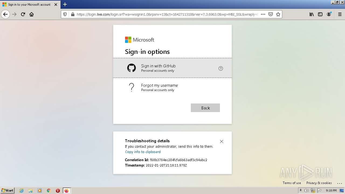
Task: Toggle the sidebar view icon
Action: [320, 14]
